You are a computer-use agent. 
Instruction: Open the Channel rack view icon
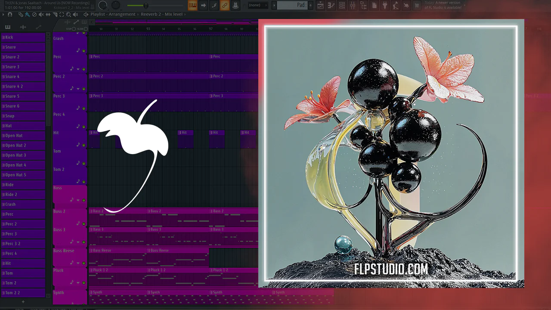(x=342, y=6)
